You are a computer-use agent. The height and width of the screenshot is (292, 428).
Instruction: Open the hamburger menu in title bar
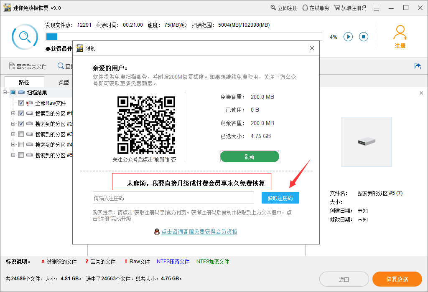[x=377, y=8]
